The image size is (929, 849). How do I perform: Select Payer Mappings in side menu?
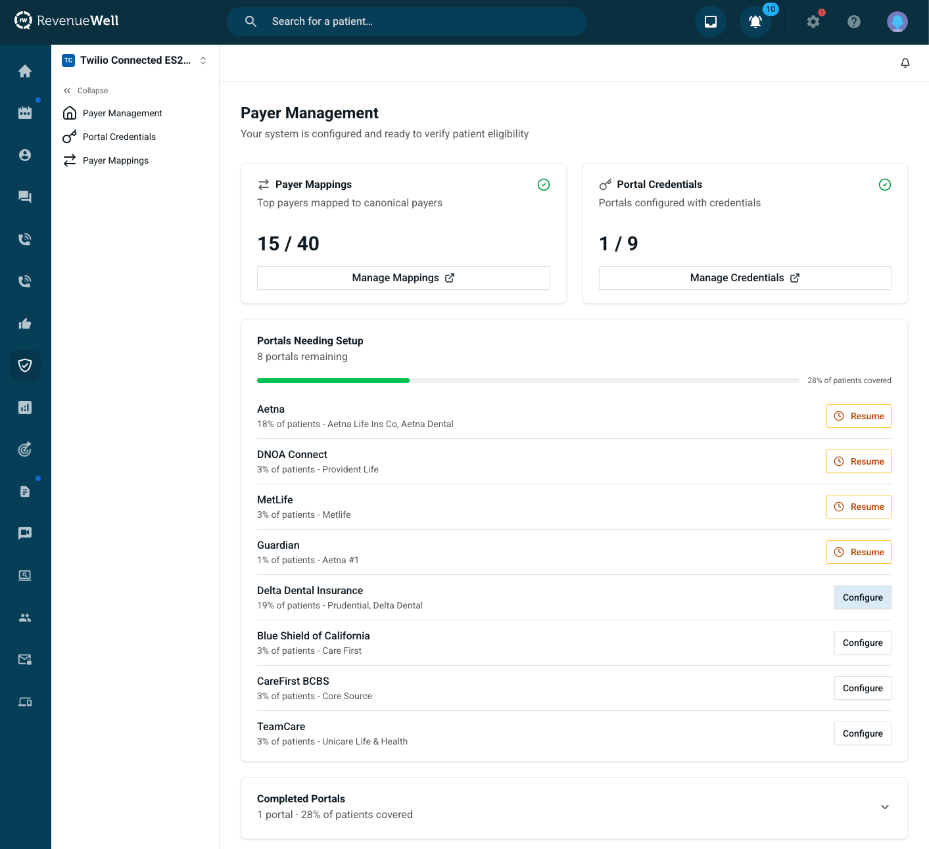click(115, 160)
